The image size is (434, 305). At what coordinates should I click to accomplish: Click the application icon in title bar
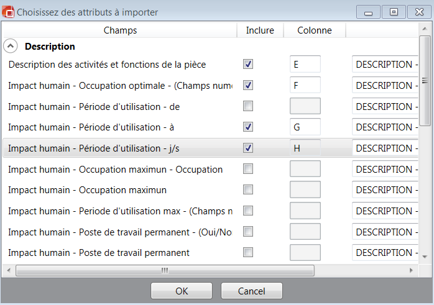click(x=7, y=11)
